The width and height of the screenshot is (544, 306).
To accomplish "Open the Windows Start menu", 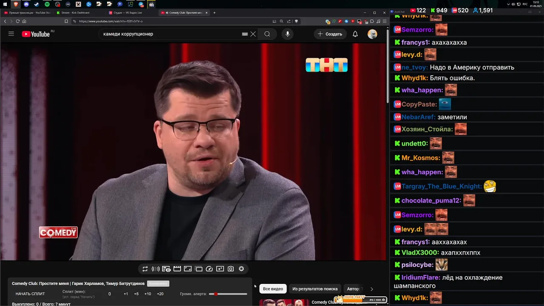I will coord(5,4).
